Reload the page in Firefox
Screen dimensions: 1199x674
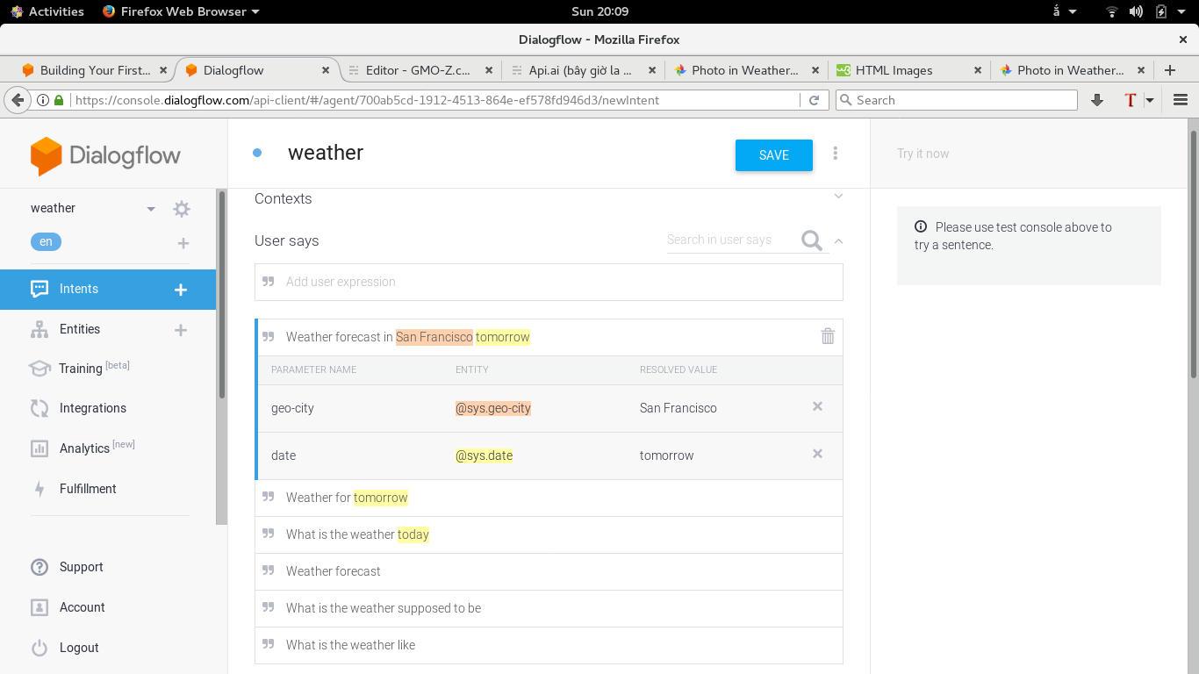tap(814, 100)
